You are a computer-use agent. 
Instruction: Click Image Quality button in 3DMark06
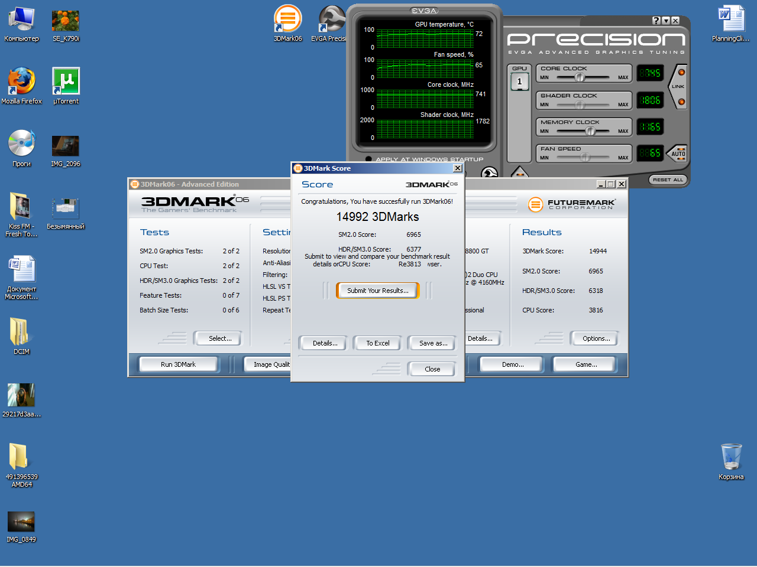(268, 364)
